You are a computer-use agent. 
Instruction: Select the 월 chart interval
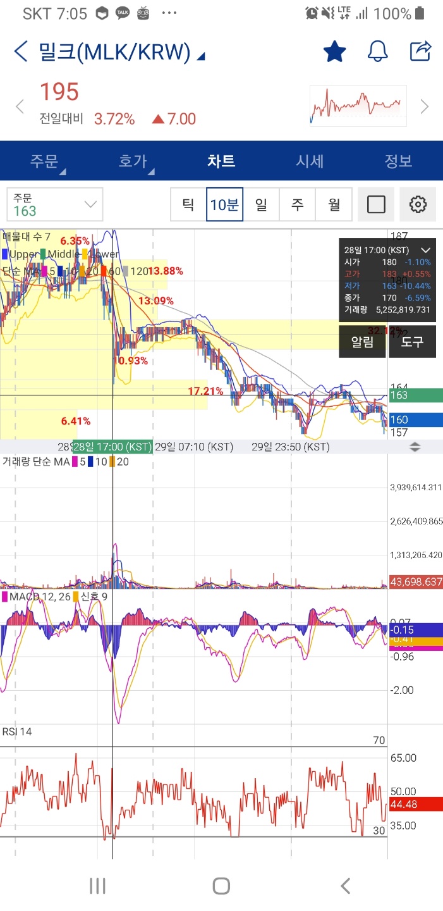[x=334, y=204]
